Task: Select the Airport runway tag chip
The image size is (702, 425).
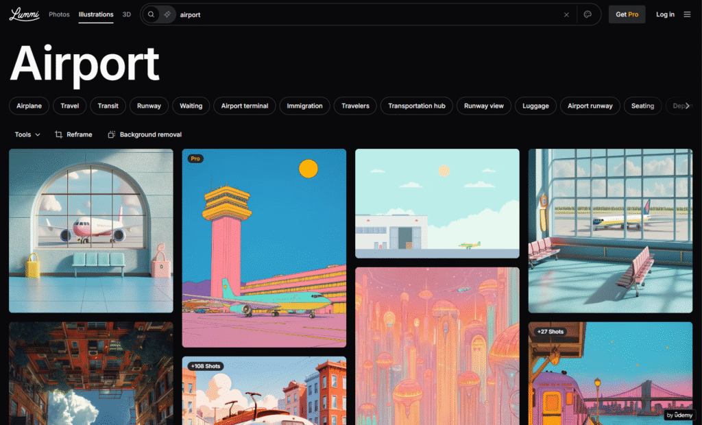Action: 590,106
